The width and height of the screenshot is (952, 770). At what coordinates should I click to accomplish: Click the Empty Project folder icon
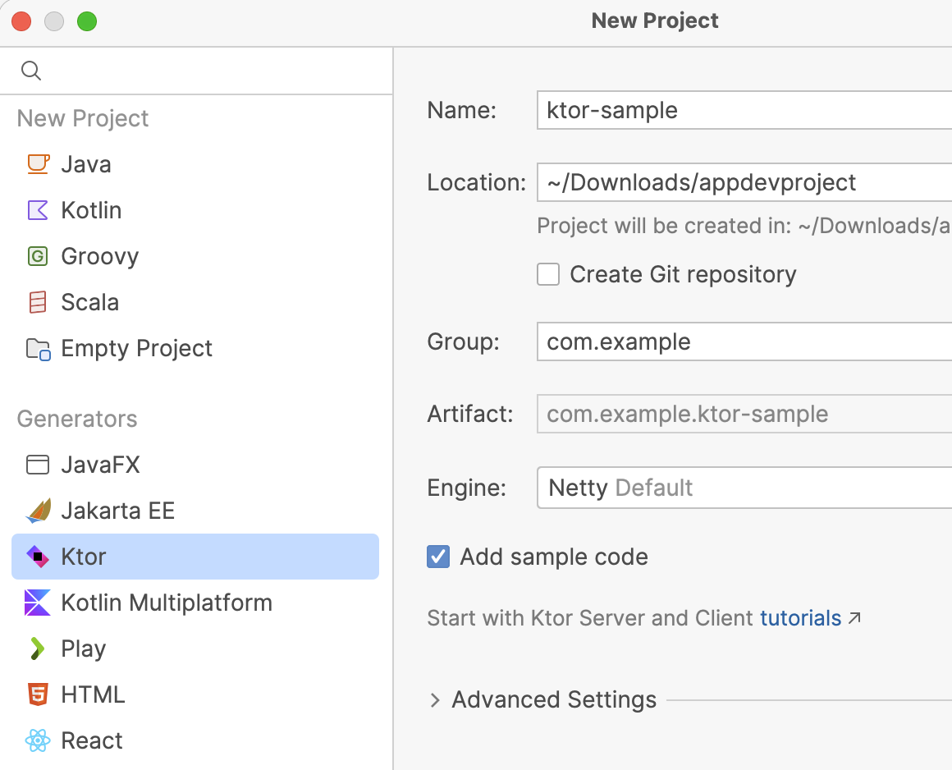coord(39,349)
